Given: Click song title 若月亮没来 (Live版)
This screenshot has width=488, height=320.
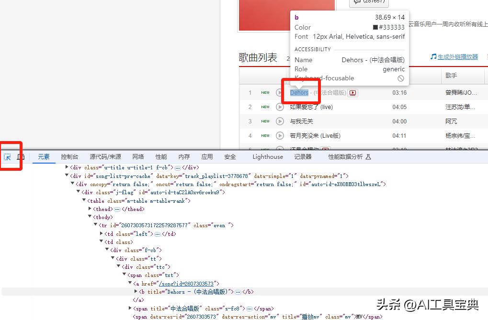Looking at the screenshot, I should point(315,135).
